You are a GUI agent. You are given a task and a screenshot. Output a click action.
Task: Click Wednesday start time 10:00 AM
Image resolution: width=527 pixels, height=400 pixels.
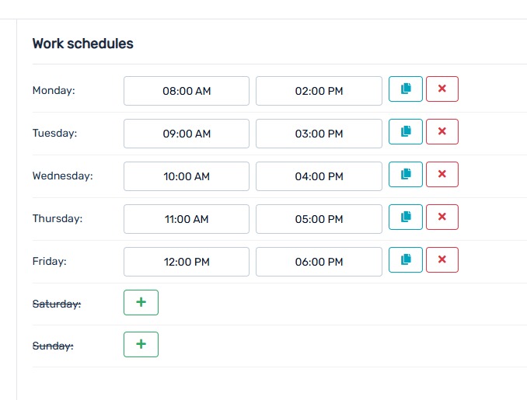(x=187, y=176)
